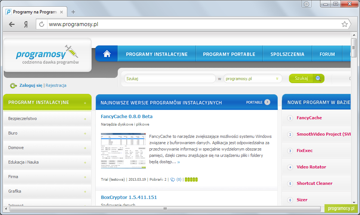This screenshot has height=215, width=360.
Task: Reload the page with the refresh icon
Action: (x=41, y=24)
